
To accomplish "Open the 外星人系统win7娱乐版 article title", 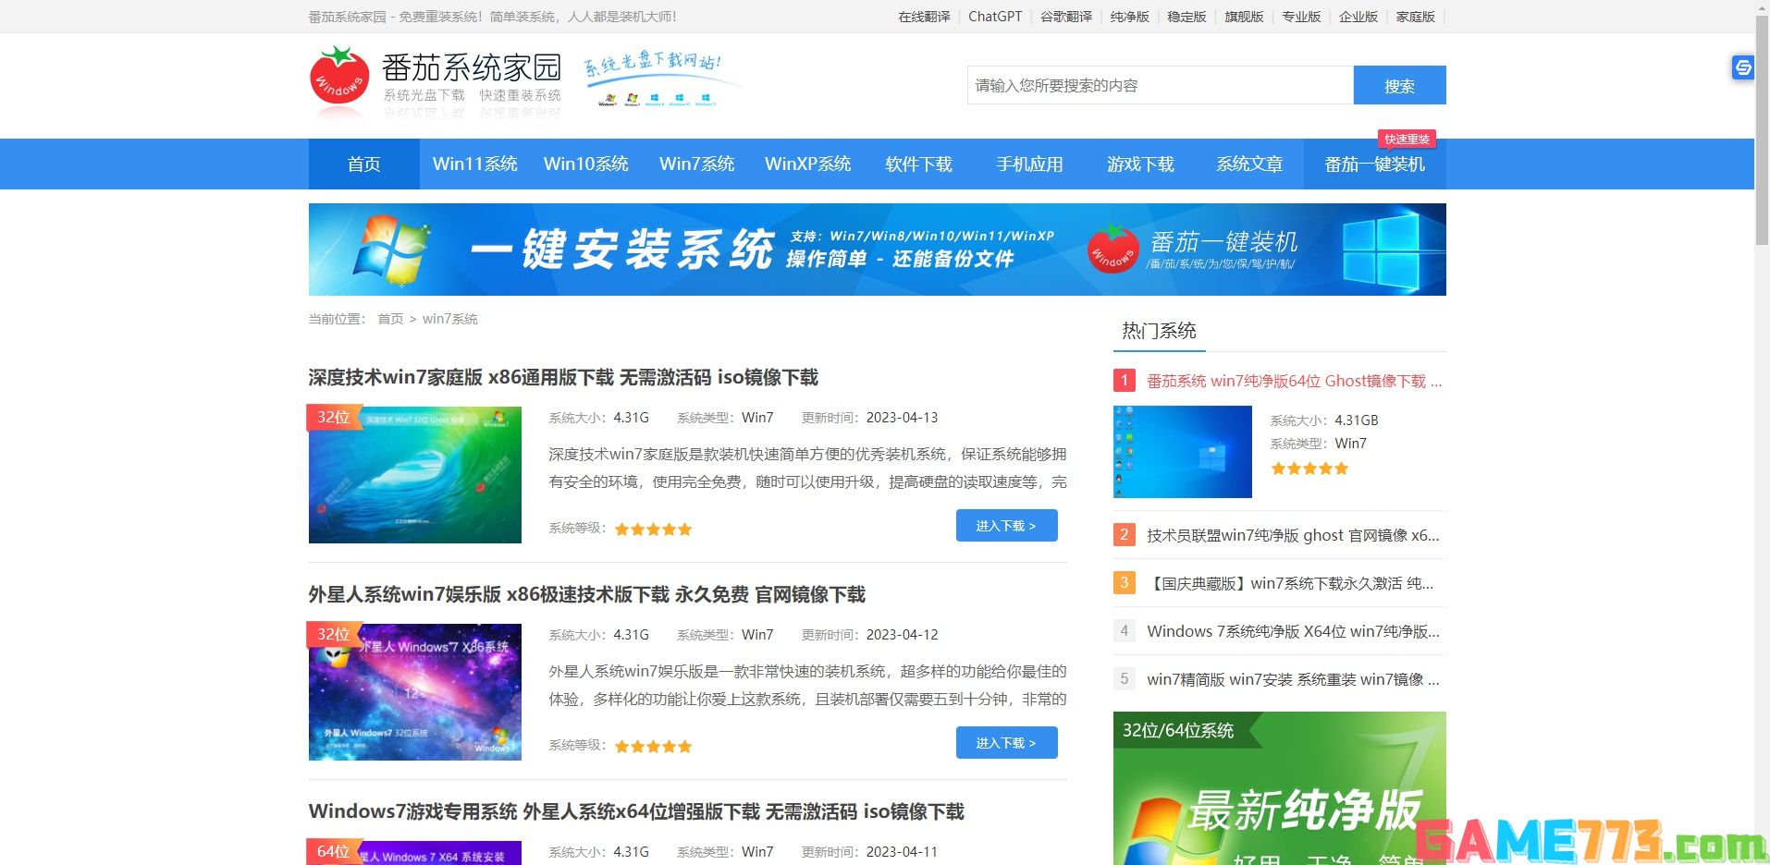I will [x=587, y=594].
